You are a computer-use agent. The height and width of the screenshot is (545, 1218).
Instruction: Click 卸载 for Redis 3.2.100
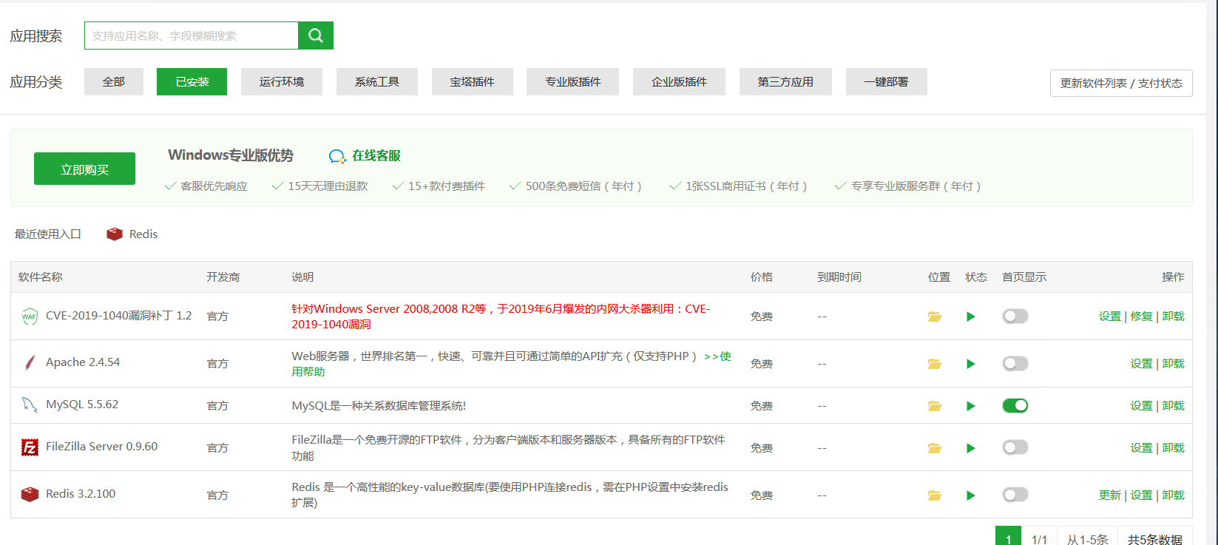pos(1173,495)
